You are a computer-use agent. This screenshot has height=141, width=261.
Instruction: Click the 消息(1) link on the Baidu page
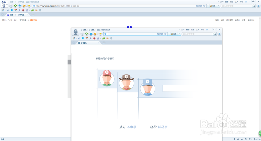tap(237, 20)
